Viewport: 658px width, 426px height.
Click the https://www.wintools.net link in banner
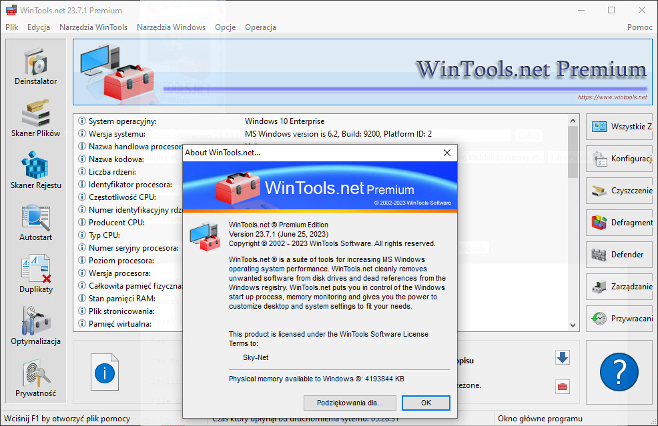(612, 97)
